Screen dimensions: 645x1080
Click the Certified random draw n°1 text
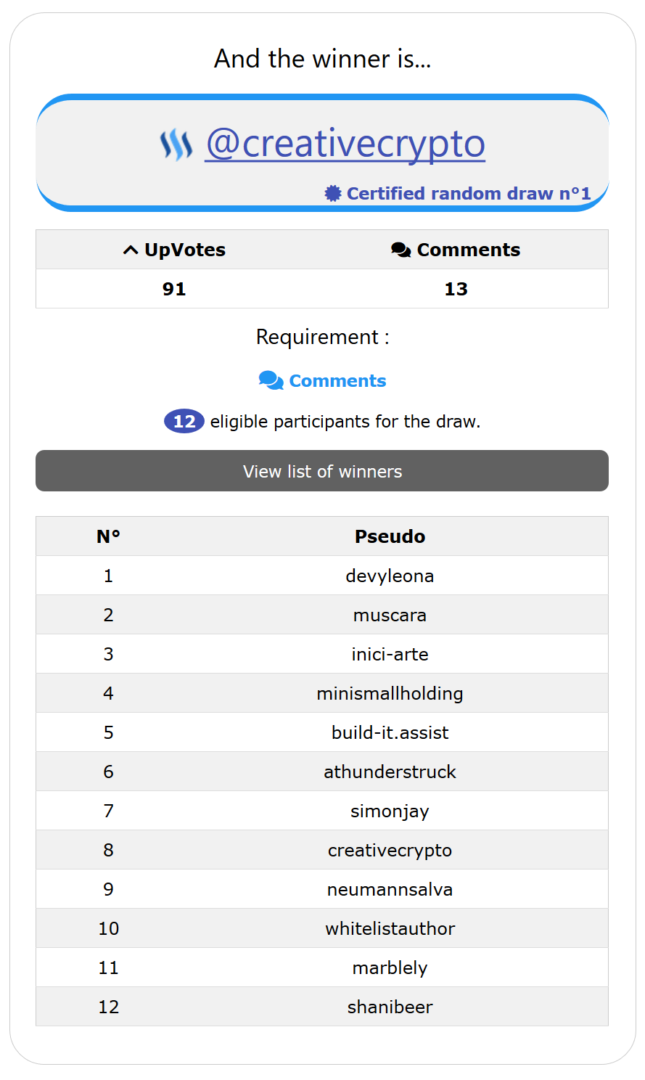coord(469,194)
